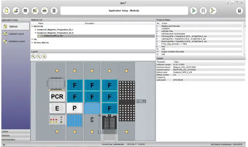This screenshot has width=248, height=147.
Task: Select protocol step 1 Pipettes and Channels
Action: (x=199, y=26)
